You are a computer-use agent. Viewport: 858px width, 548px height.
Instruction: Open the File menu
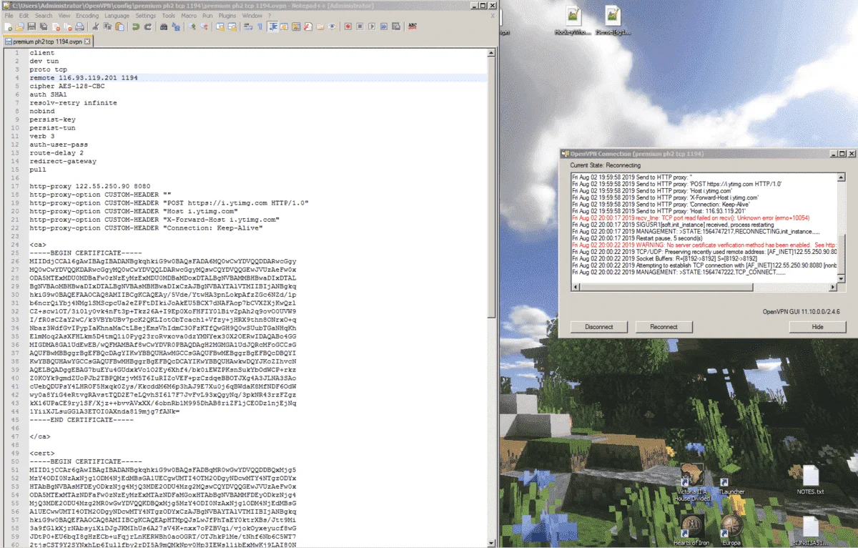click(x=9, y=15)
